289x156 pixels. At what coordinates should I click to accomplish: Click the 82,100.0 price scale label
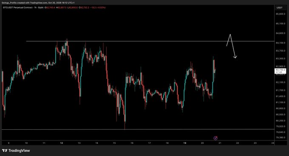click(x=280, y=82)
